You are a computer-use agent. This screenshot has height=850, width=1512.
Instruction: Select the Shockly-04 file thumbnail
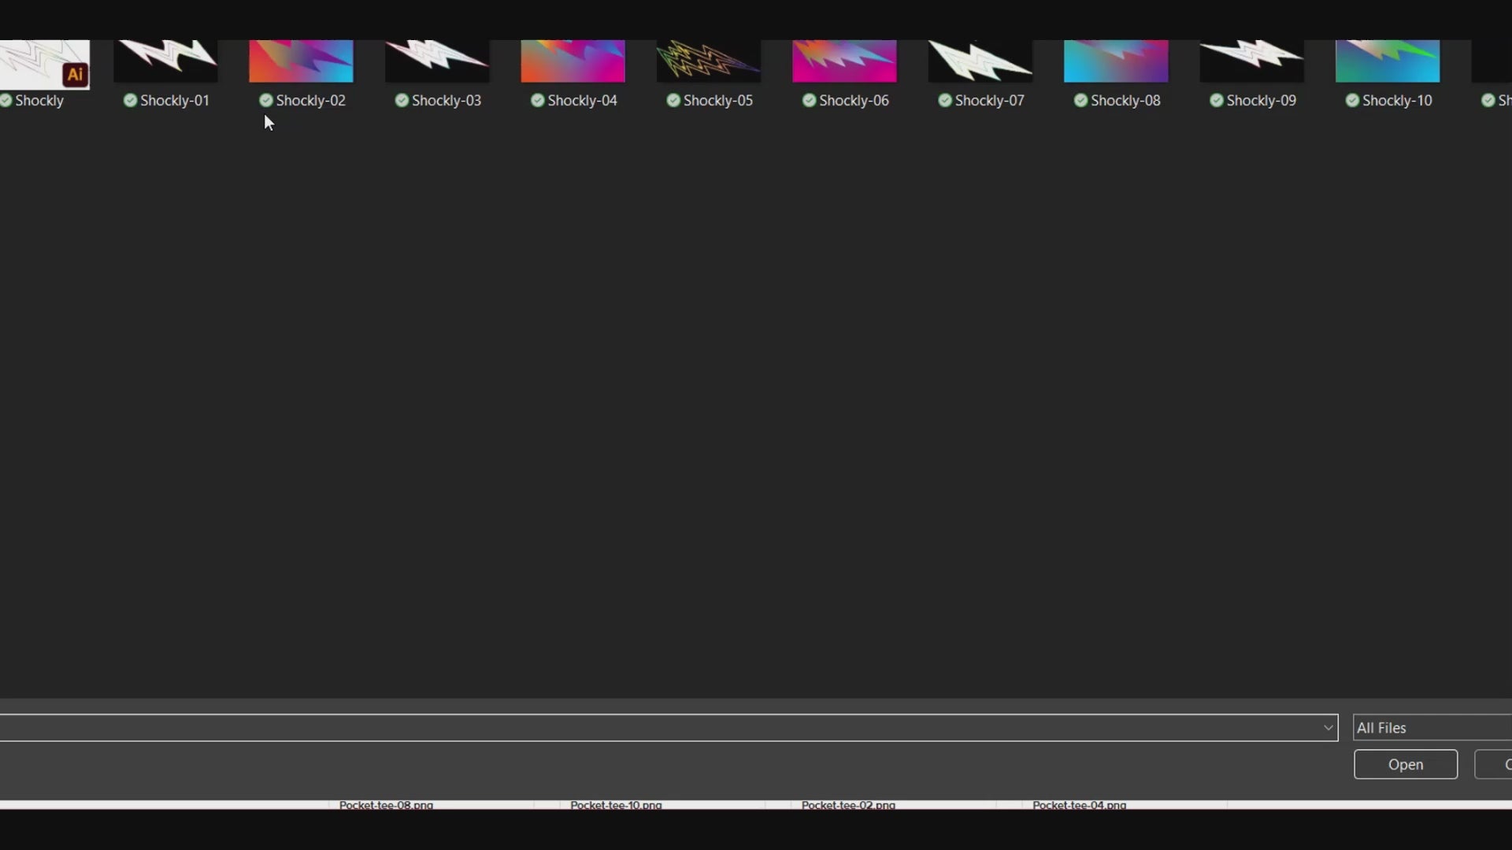click(x=573, y=61)
